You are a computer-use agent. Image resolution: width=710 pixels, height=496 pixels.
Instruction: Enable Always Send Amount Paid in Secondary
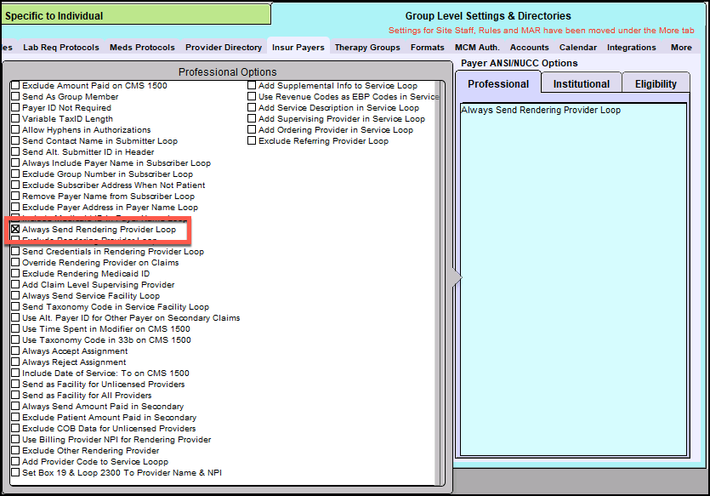pyautogui.click(x=15, y=407)
